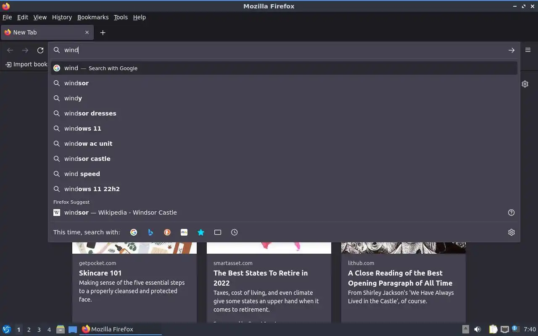This screenshot has height=336, width=538.
Task: Open the LXQt start menu icon
Action: point(7,329)
